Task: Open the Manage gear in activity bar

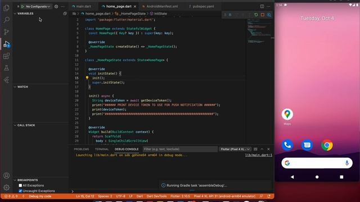Action: [x=6, y=187]
